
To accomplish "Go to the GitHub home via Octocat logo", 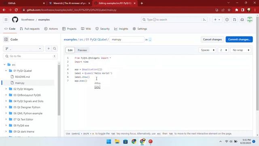I will click(x=15, y=19).
